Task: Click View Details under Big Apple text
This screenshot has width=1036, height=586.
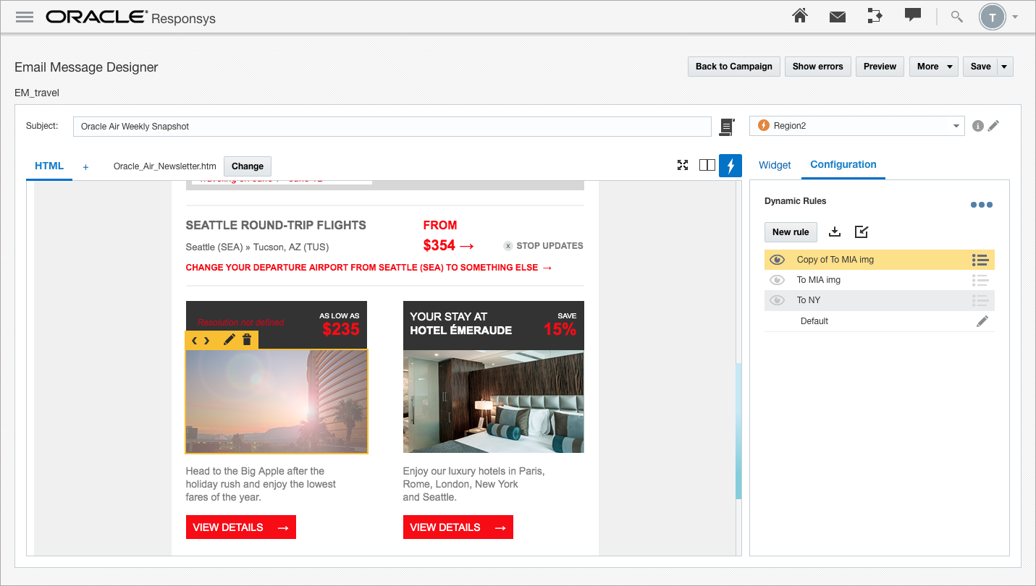Action: pyautogui.click(x=241, y=527)
